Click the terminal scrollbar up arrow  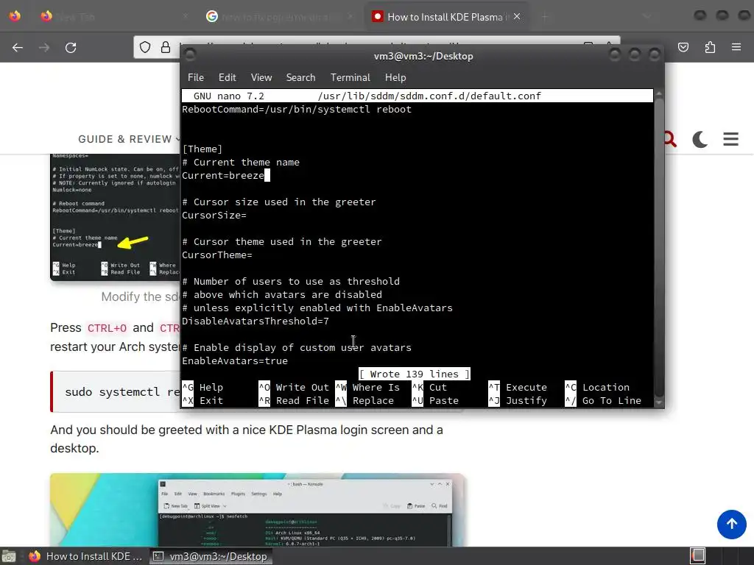[x=659, y=93]
